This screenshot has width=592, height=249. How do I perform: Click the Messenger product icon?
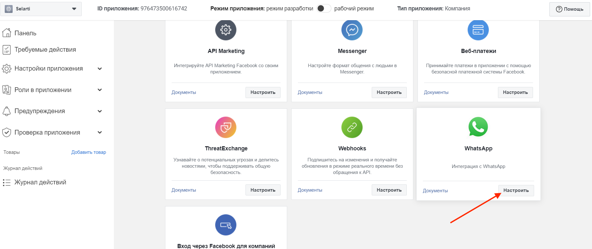click(x=352, y=30)
